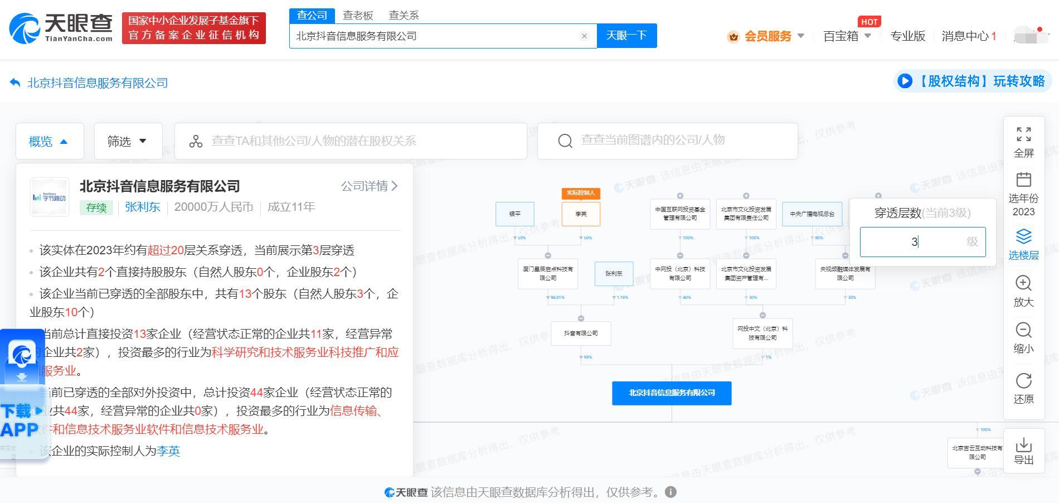
Task: Open 消息中心 notifications
Action: tap(969, 36)
